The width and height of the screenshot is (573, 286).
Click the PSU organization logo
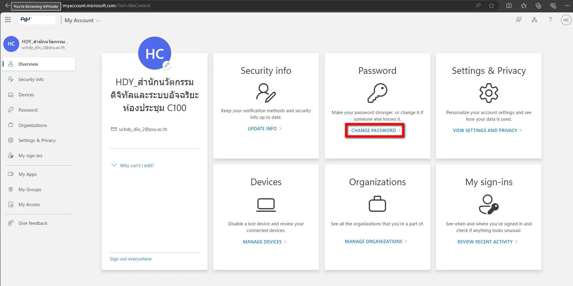click(37, 20)
